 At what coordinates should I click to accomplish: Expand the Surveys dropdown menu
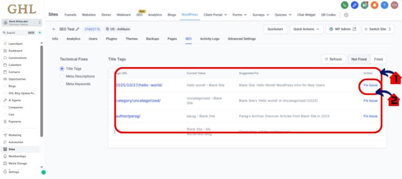tap(261, 15)
